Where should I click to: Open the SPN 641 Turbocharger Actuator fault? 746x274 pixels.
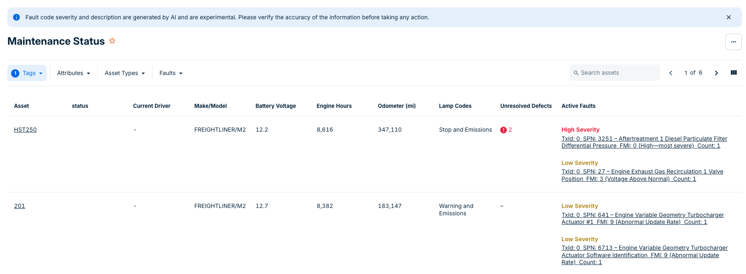point(642,219)
